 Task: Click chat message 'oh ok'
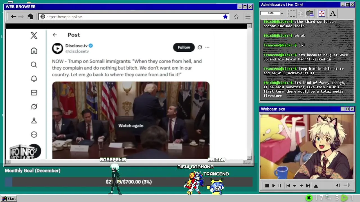coord(300,36)
